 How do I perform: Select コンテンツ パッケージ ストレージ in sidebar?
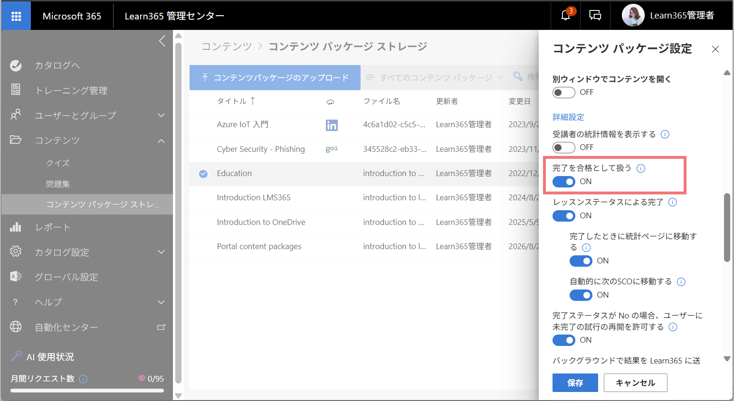click(87, 204)
